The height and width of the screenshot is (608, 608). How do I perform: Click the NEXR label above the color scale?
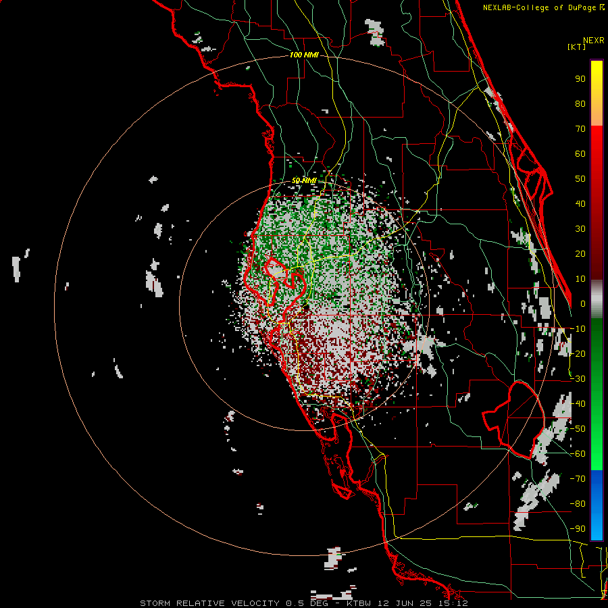click(593, 41)
